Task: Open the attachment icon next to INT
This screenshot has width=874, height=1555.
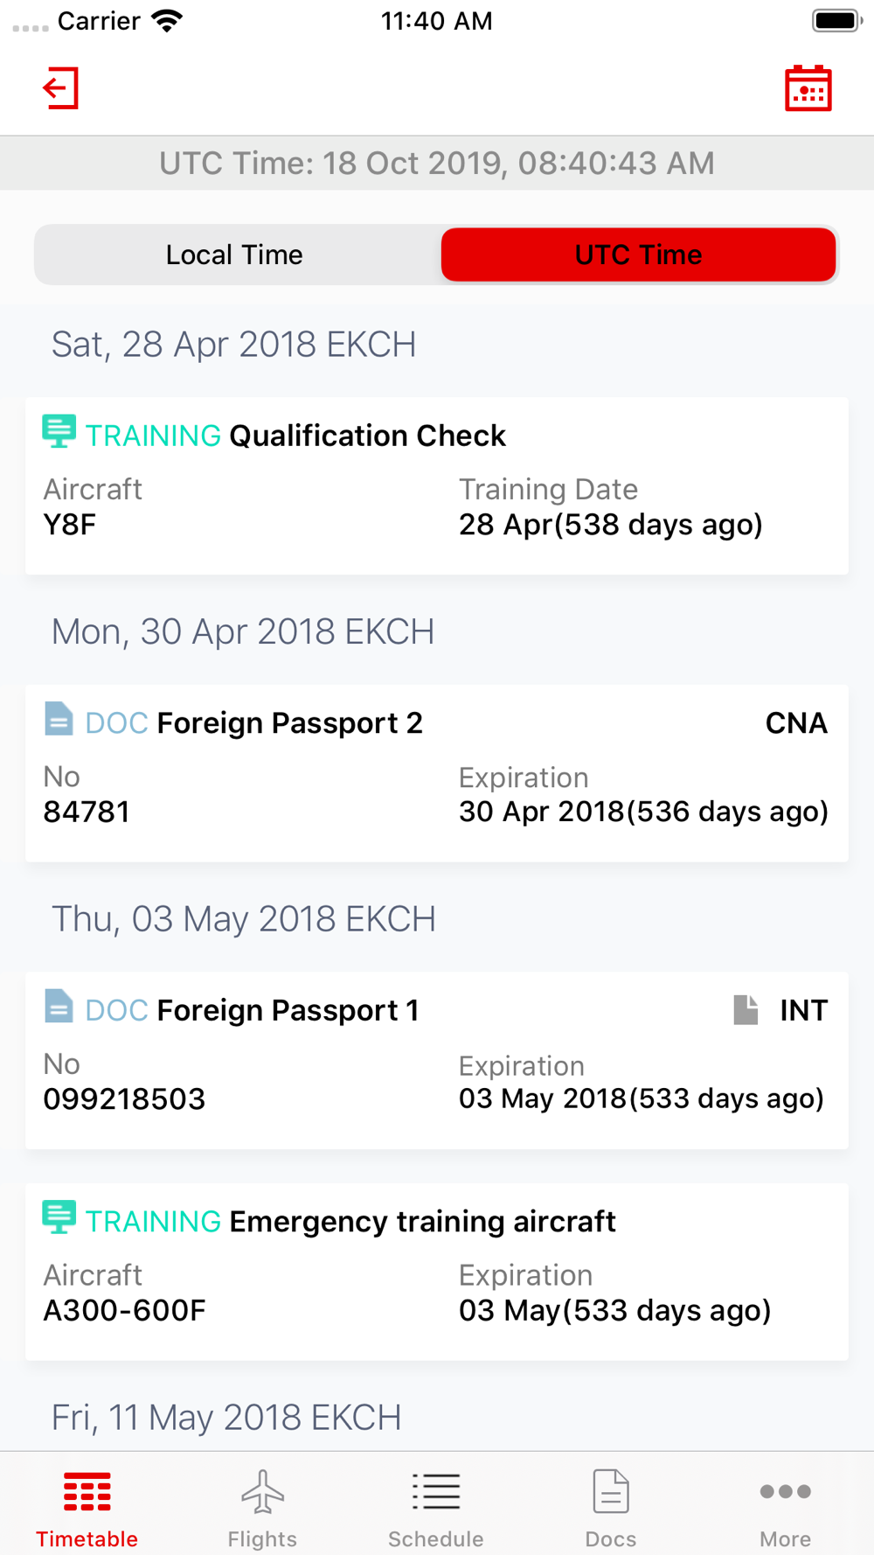Action: 746,1009
